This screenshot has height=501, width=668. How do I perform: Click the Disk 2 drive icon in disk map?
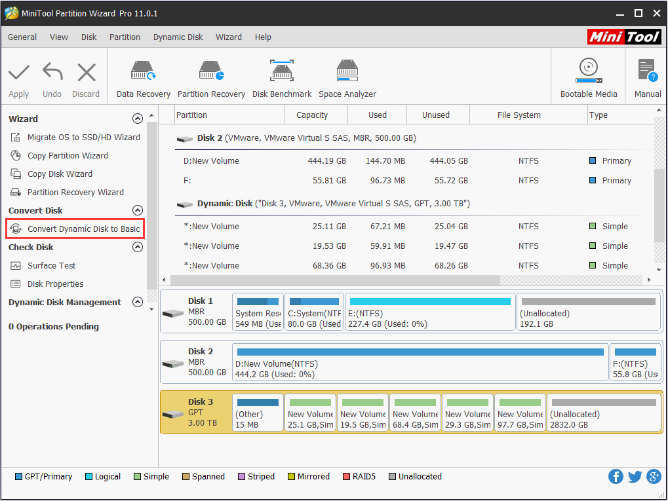click(173, 364)
